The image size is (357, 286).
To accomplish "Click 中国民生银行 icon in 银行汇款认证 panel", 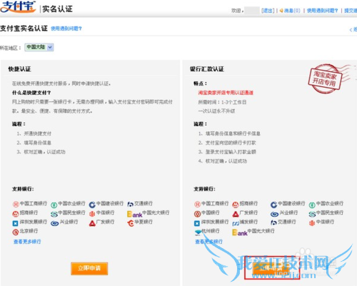I will (x=312, y=214).
